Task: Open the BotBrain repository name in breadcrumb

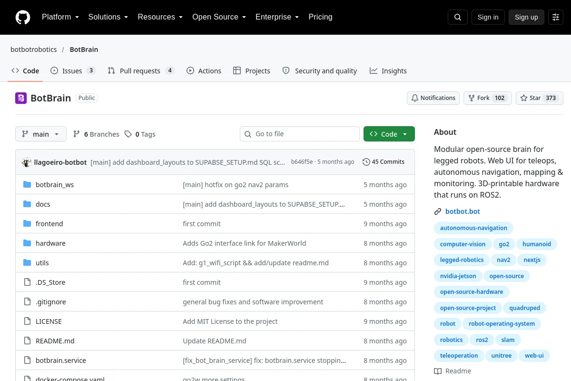Action: pos(84,50)
